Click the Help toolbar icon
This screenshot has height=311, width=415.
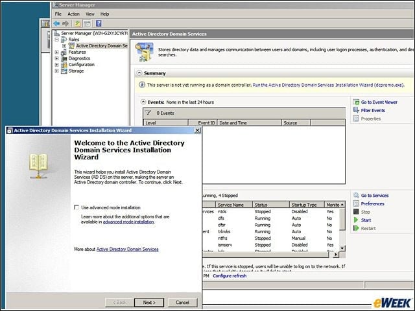pyautogui.click(x=99, y=23)
